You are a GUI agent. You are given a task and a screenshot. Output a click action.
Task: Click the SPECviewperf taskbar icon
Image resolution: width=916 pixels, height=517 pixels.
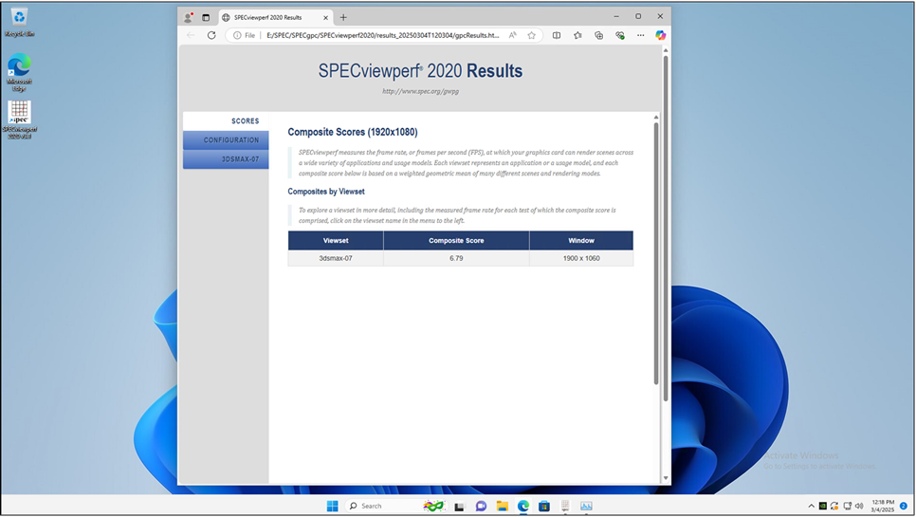click(565, 506)
